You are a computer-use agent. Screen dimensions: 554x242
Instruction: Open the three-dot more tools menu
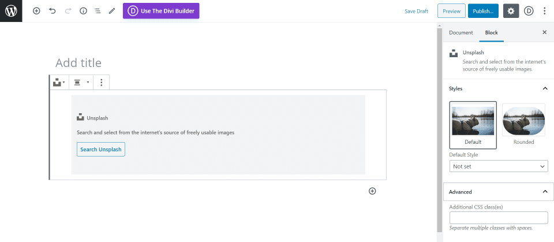pos(545,11)
